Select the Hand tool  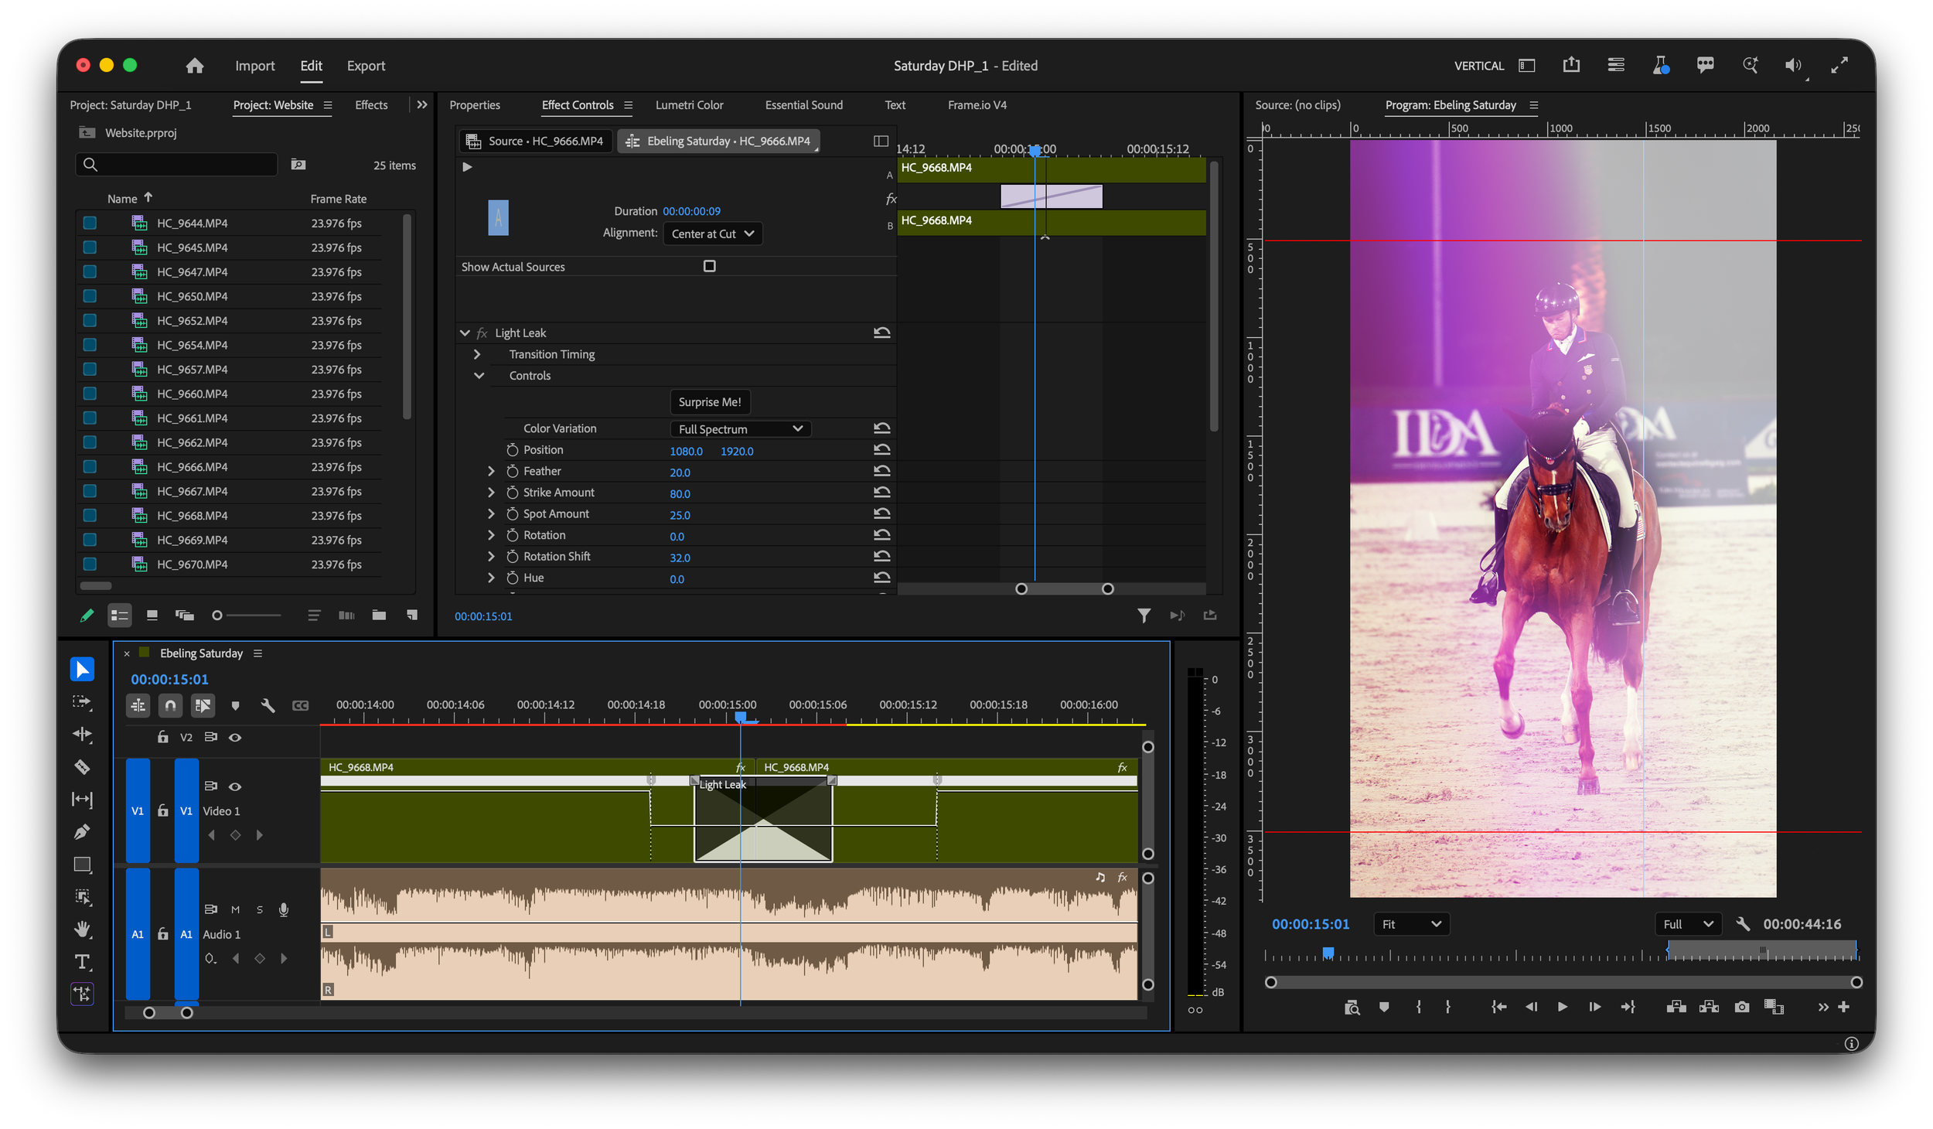tap(82, 929)
